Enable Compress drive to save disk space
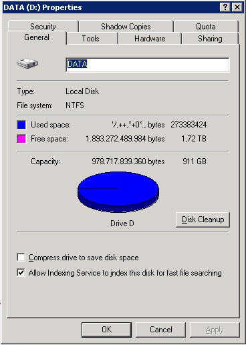The width and height of the screenshot is (246, 345). click(21, 258)
